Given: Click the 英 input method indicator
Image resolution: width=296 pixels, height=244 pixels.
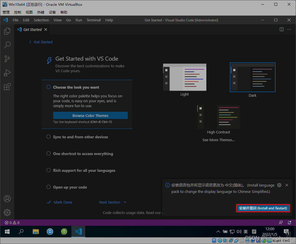Looking at the screenshot, I should [x=246, y=232].
